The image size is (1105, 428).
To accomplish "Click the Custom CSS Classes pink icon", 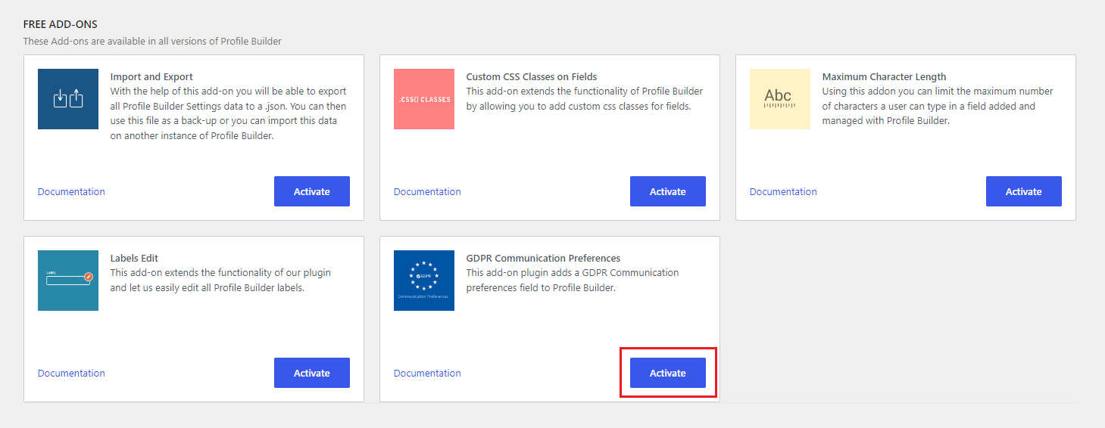I will click(424, 99).
